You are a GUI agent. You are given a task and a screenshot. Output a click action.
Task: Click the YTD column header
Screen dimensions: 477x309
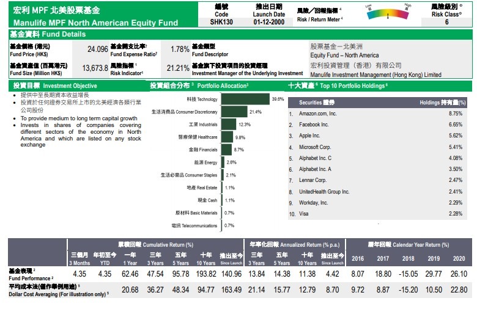click(105, 259)
